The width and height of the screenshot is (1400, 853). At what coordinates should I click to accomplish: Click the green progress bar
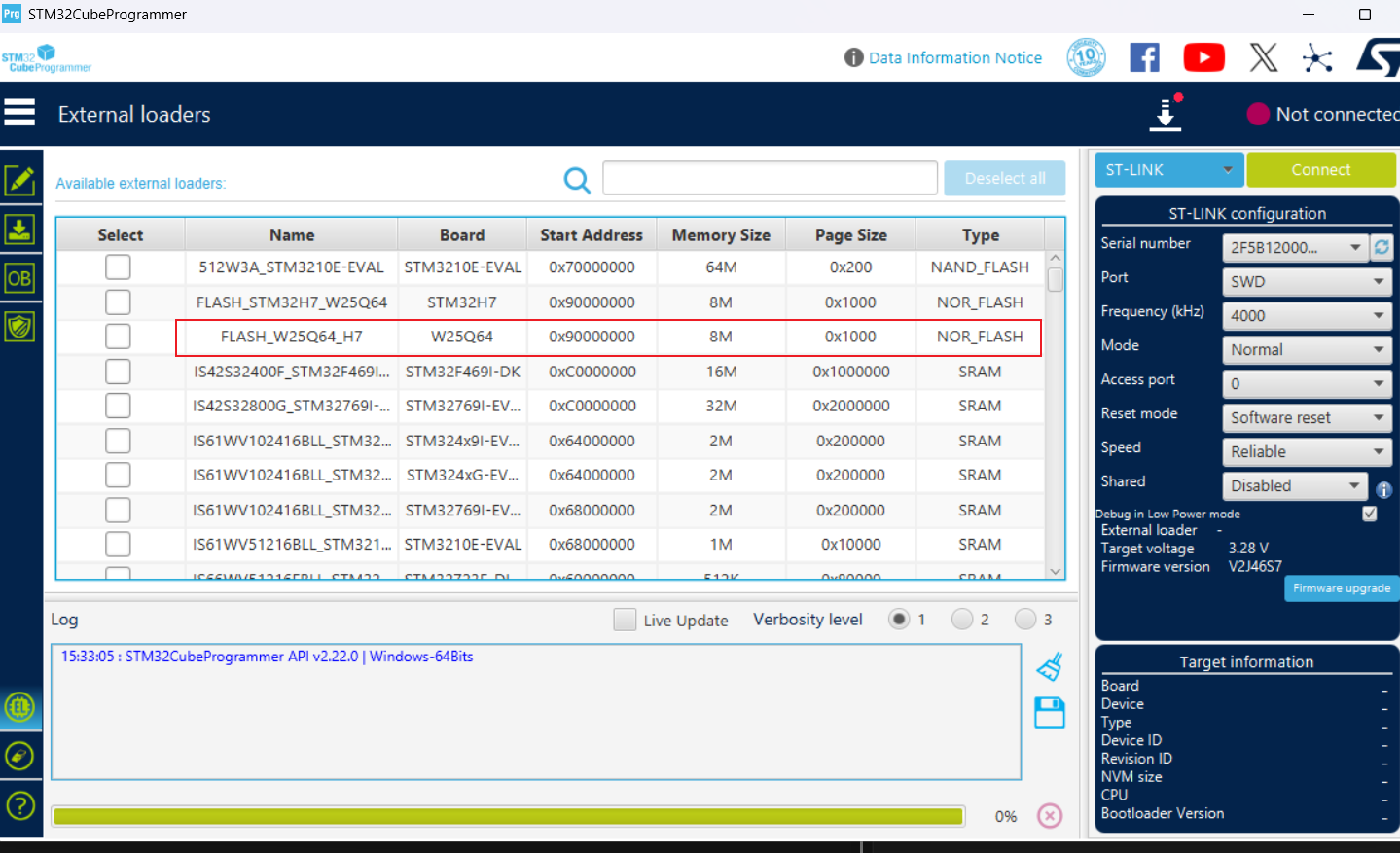click(508, 816)
